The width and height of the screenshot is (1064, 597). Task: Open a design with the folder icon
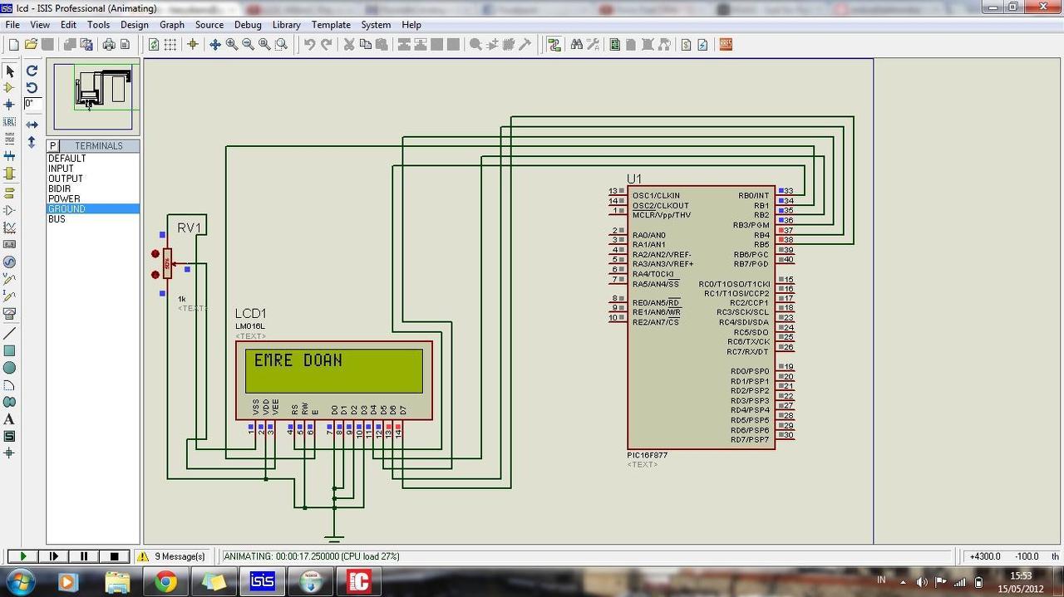[31, 45]
